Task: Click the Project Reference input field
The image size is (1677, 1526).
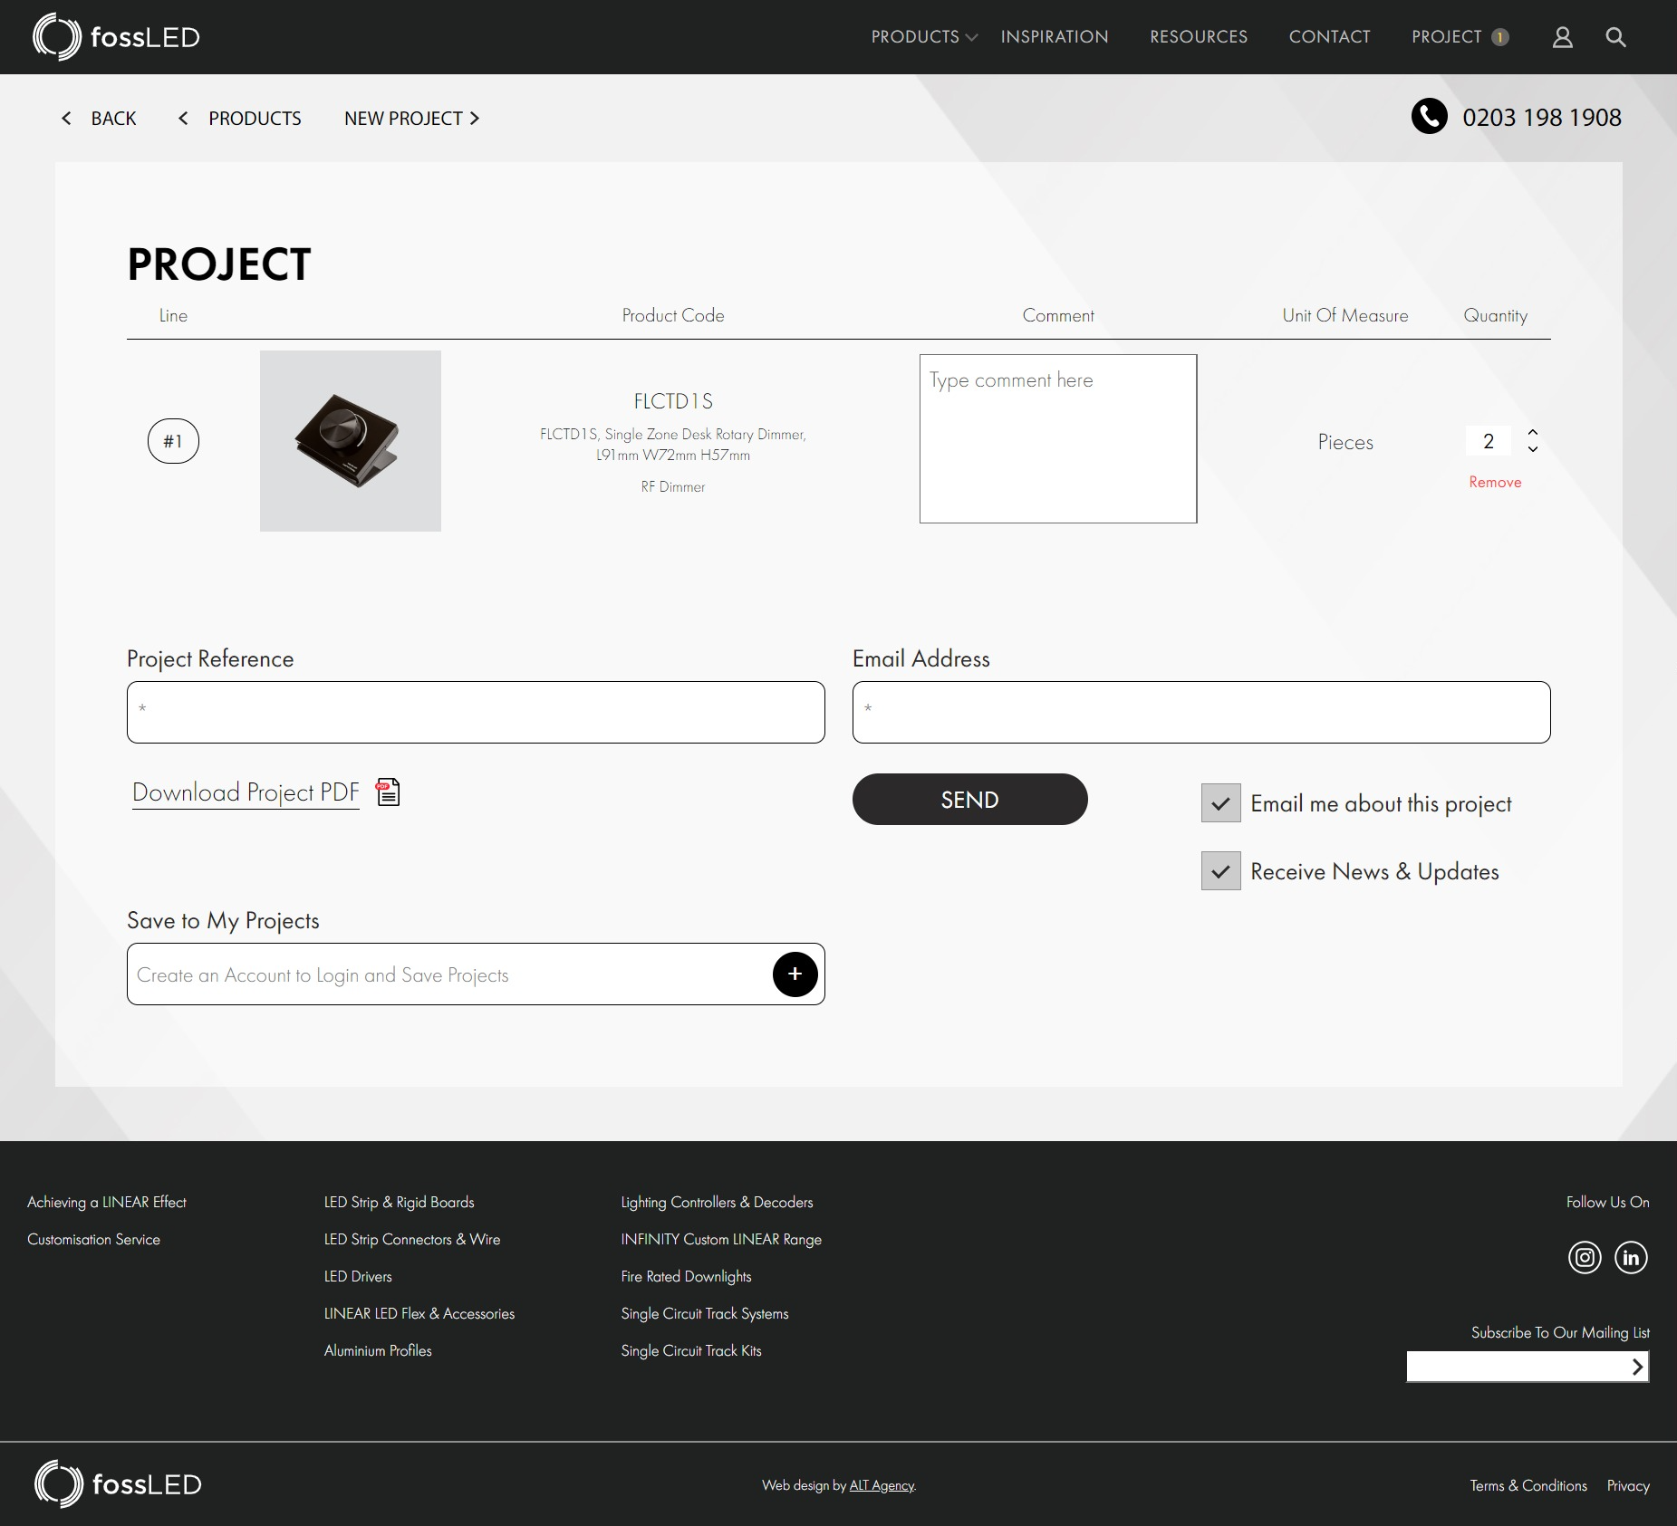Action: [x=476, y=713]
